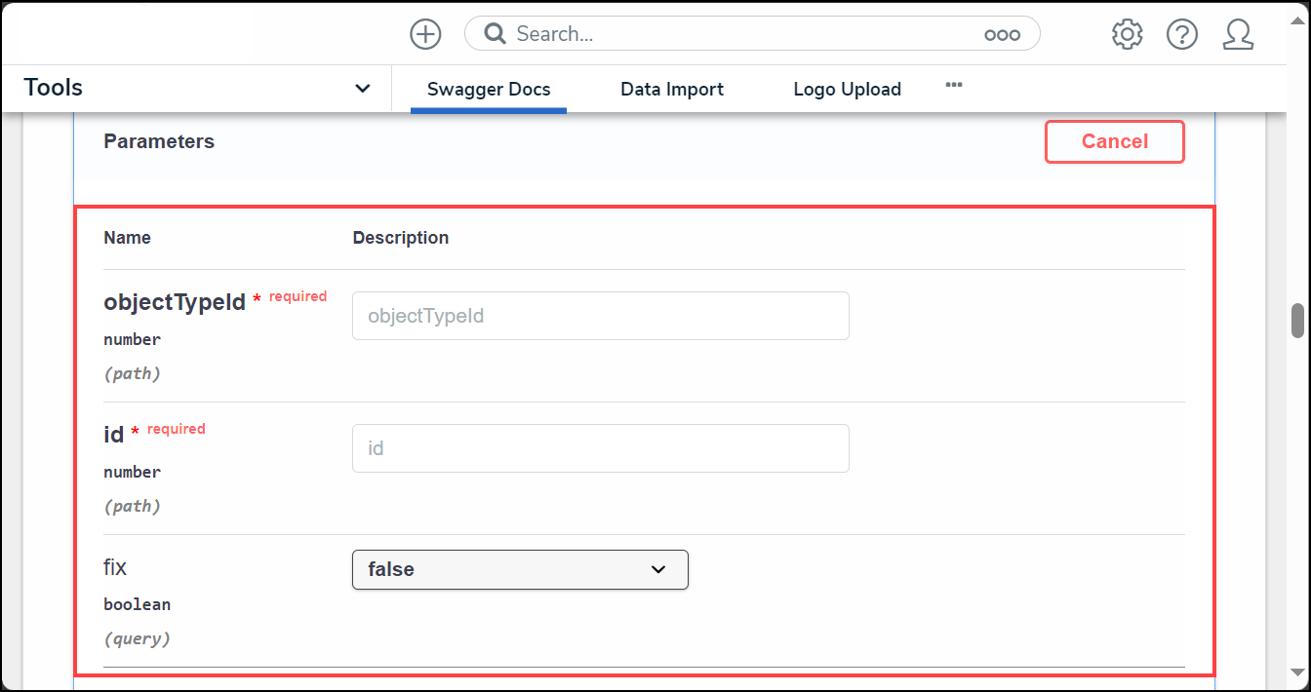Click the magnifier icon in search bar

click(x=496, y=34)
